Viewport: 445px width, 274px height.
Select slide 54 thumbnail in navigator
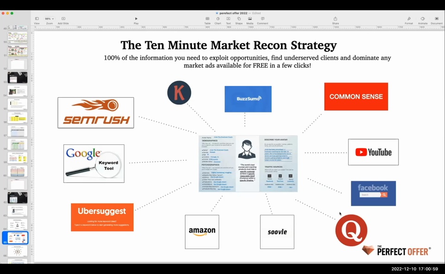(18, 91)
